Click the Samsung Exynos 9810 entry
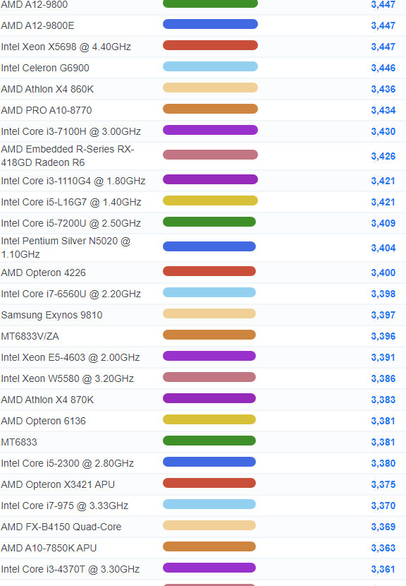 tap(51, 315)
